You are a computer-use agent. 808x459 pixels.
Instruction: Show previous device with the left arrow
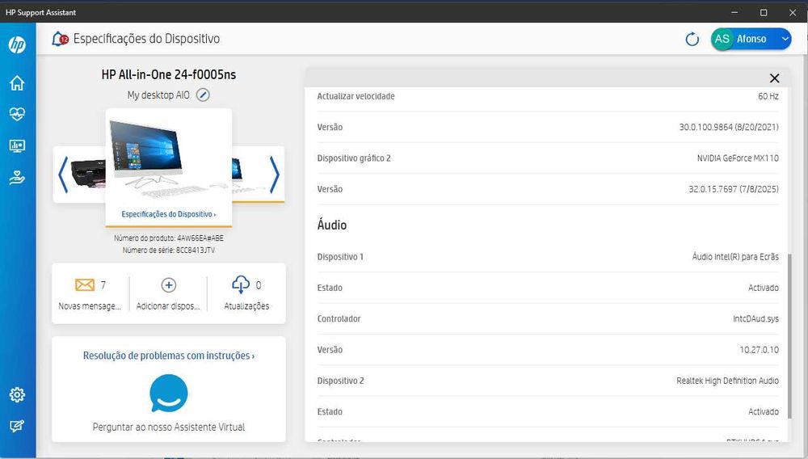pos(63,175)
